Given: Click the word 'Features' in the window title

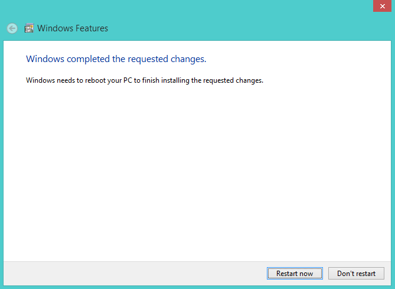Looking at the screenshot, I should point(90,28).
